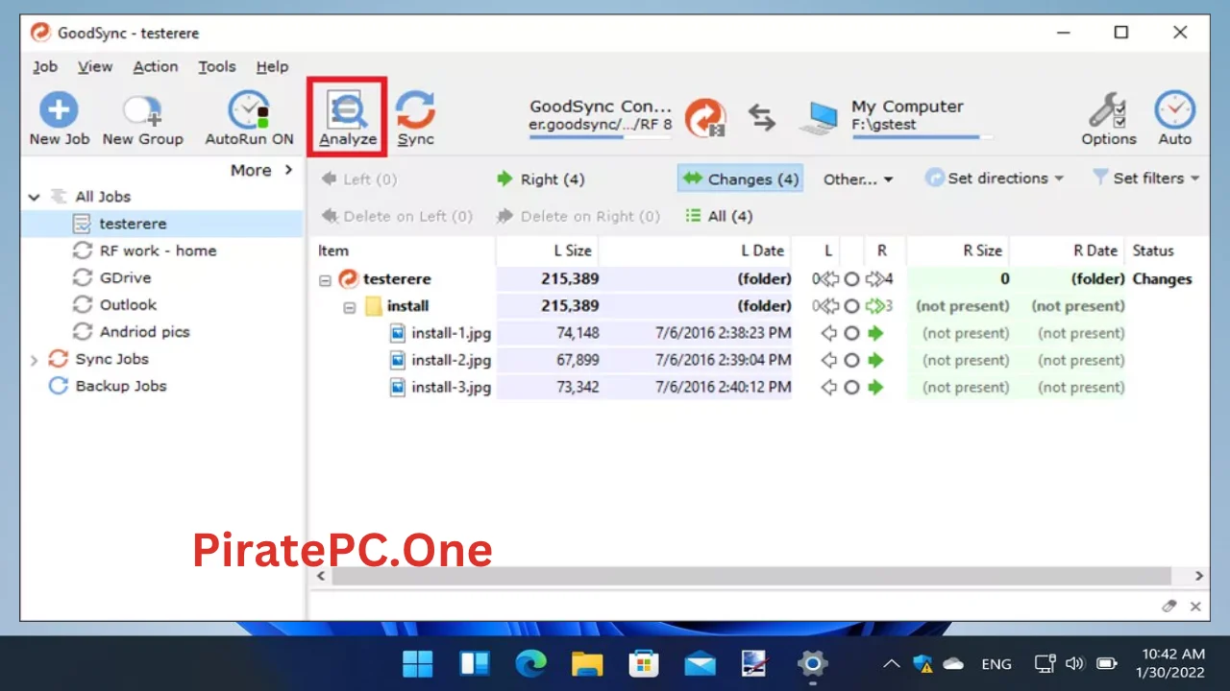Run Analyze from the toolbar

coord(348,117)
